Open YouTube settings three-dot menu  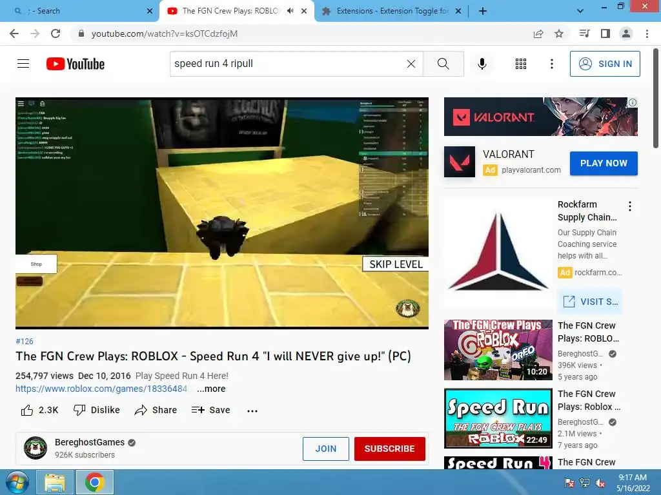point(551,64)
